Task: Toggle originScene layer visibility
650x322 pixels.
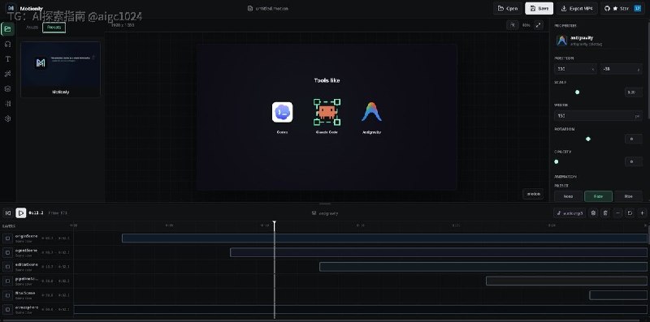Action: (x=7, y=238)
